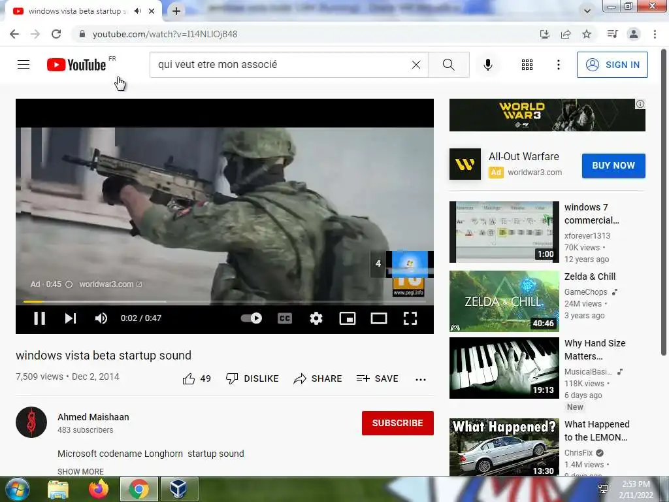The image size is (669, 502).
Task: Save the video to a playlist
Action: pyautogui.click(x=377, y=378)
